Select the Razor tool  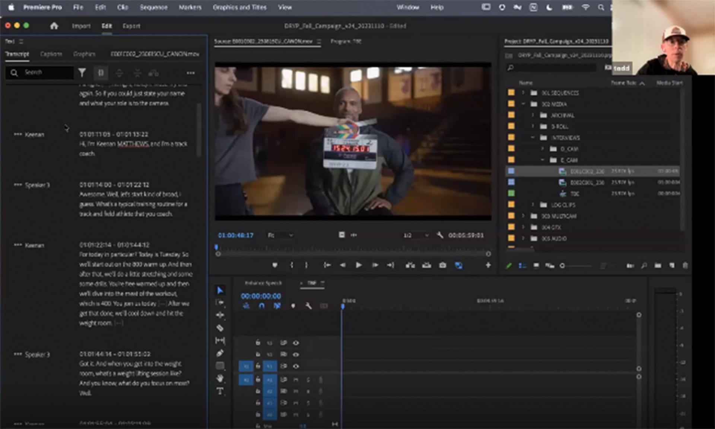coord(220,328)
